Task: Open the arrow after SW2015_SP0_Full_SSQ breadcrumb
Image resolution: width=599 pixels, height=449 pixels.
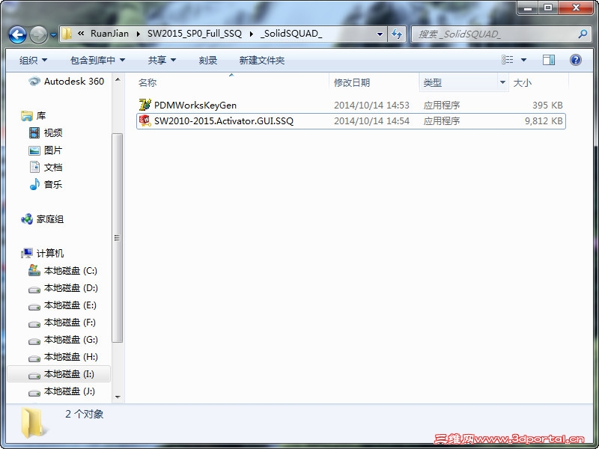Action: (x=252, y=34)
